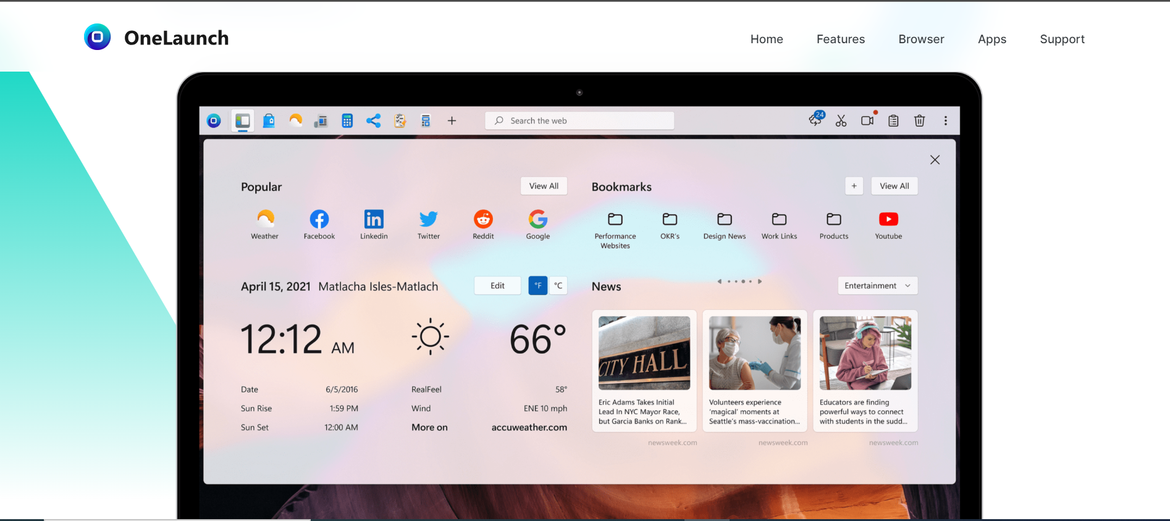Expand the Entertainment news category dropdown
The image size is (1170, 521).
click(x=877, y=286)
